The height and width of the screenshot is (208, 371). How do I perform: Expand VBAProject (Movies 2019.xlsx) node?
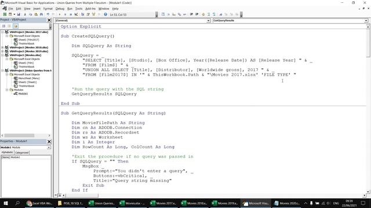(2, 51)
